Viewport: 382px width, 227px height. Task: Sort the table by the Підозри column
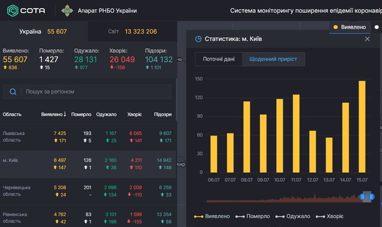click(163, 114)
